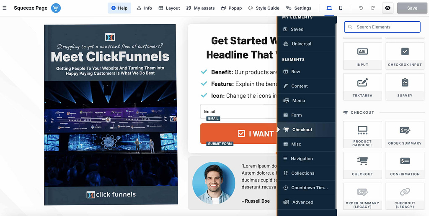Switch to desktop preview mode
Viewport: 429px width, 216px height.
tap(329, 8)
